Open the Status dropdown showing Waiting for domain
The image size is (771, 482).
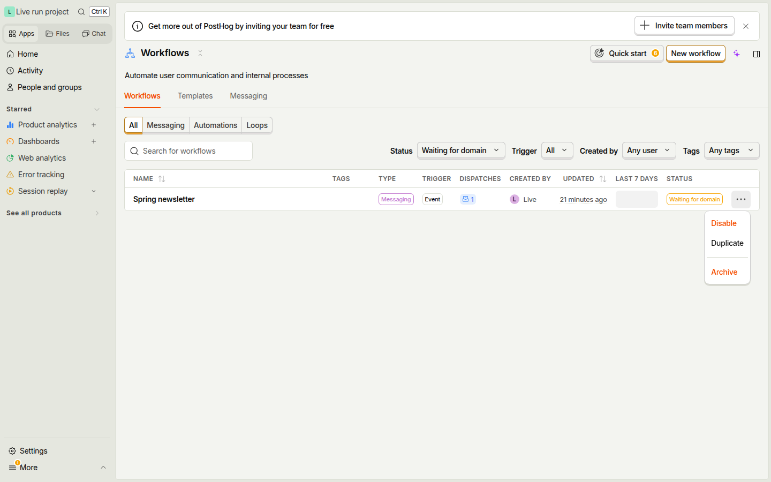click(461, 150)
